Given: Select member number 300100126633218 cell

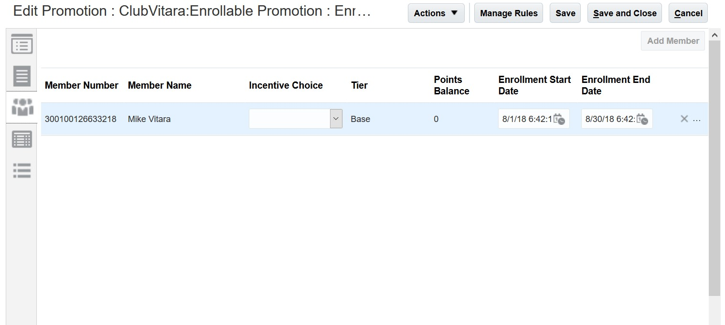Looking at the screenshot, I should [81, 119].
